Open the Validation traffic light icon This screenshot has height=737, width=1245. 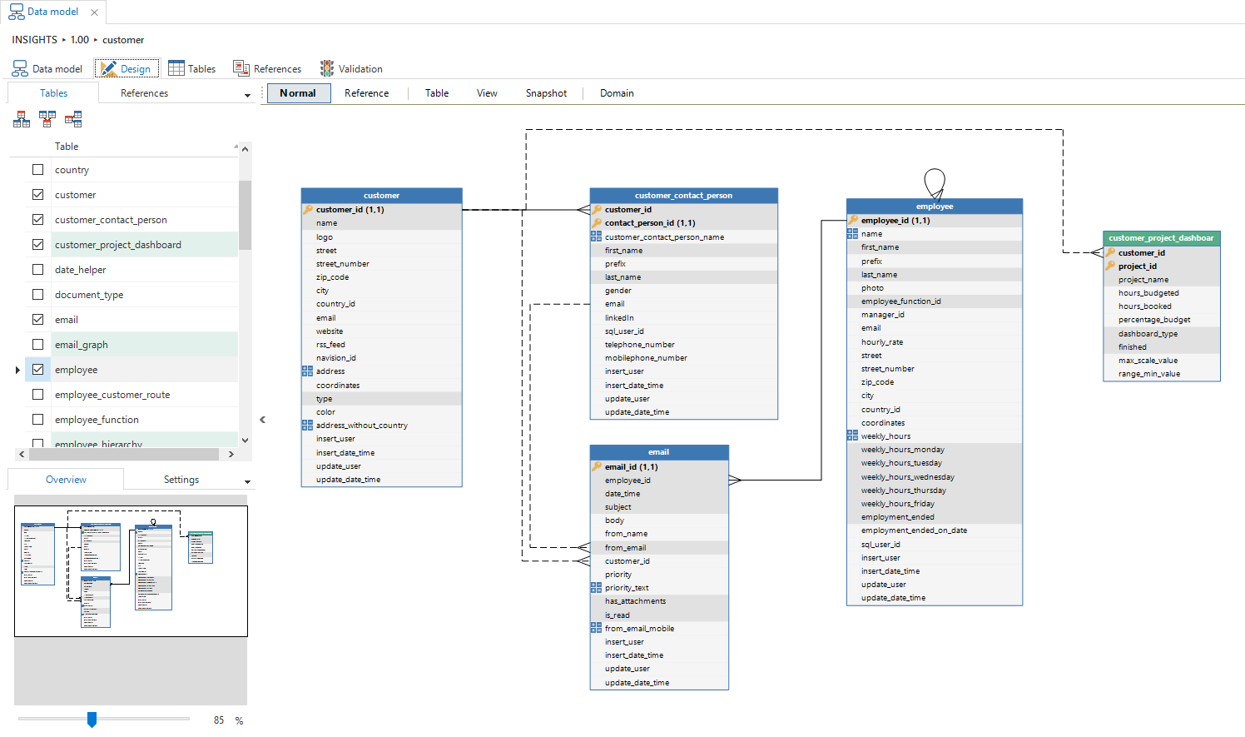pyautogui.click(x=327, y=68)
